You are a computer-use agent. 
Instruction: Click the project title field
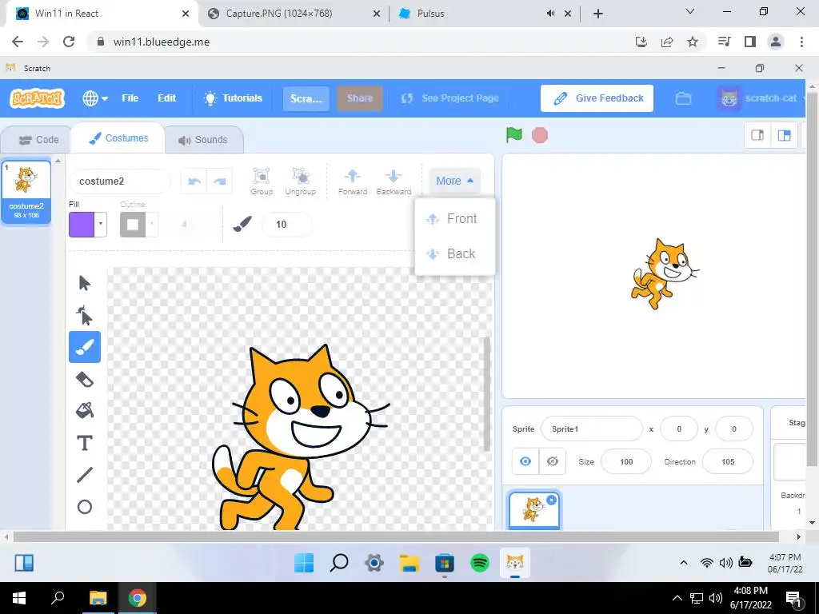(306, 98)
